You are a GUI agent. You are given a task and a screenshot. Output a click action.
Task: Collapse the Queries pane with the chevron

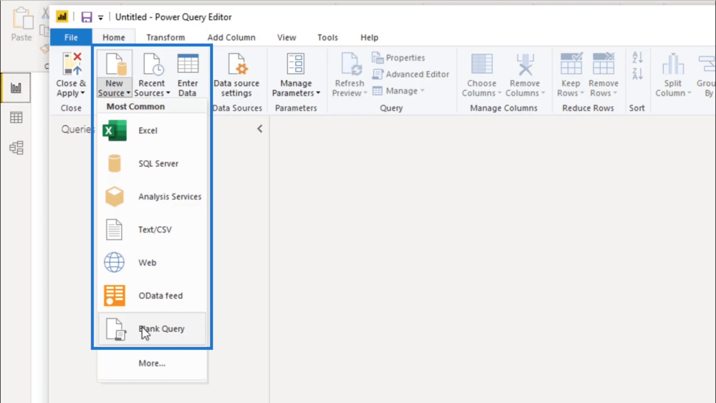[260, 129]
